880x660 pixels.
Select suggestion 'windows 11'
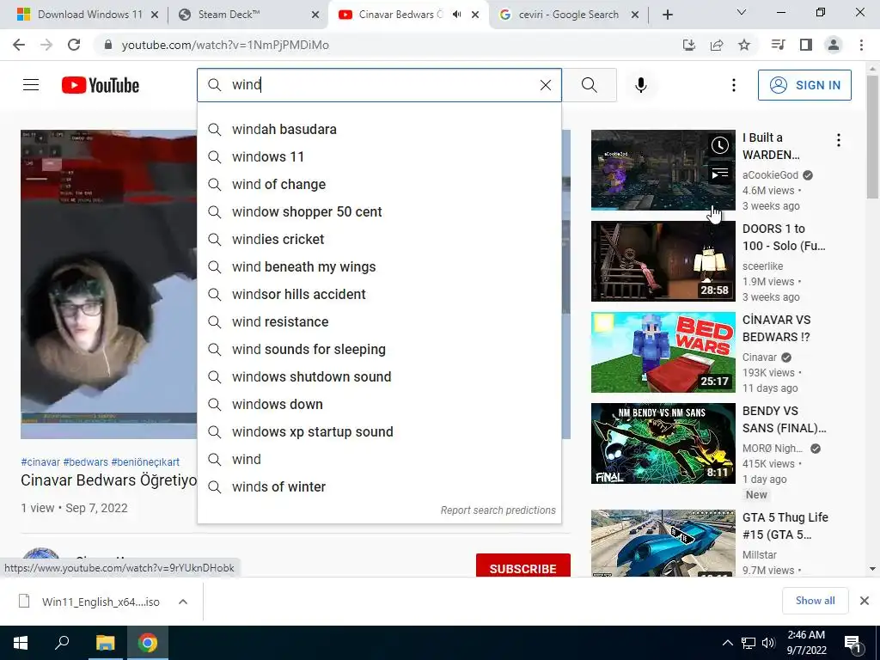pyautogui.click(x=379, y=156)
